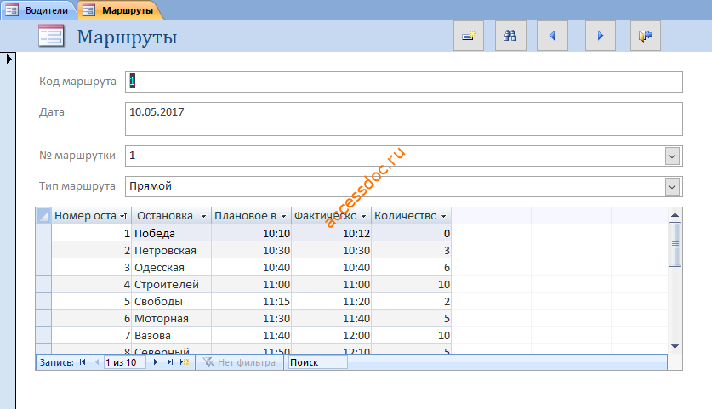Click the subform scrollbar down arrow

pos(675,346)
